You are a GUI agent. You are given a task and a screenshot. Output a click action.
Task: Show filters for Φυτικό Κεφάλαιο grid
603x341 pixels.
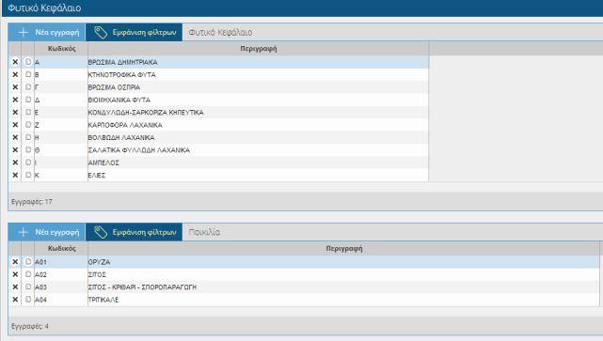pos(134,32)
